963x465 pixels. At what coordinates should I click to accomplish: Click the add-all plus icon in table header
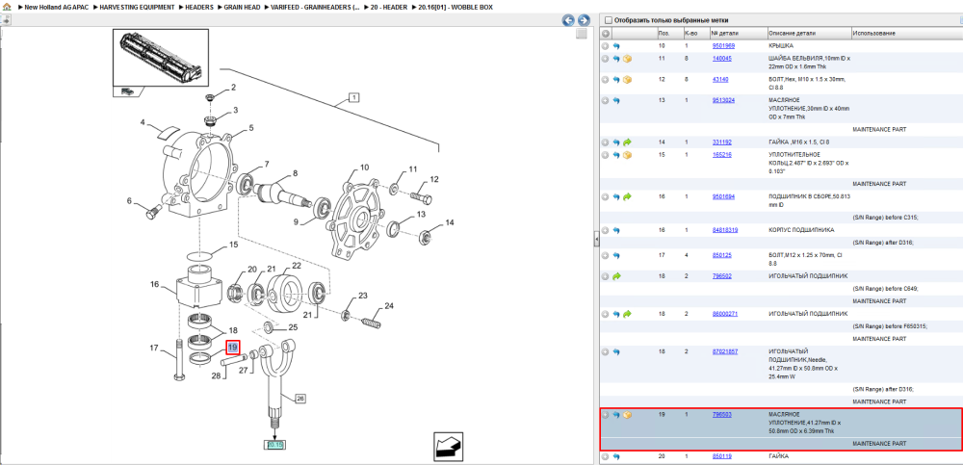(x=606, y=33)
